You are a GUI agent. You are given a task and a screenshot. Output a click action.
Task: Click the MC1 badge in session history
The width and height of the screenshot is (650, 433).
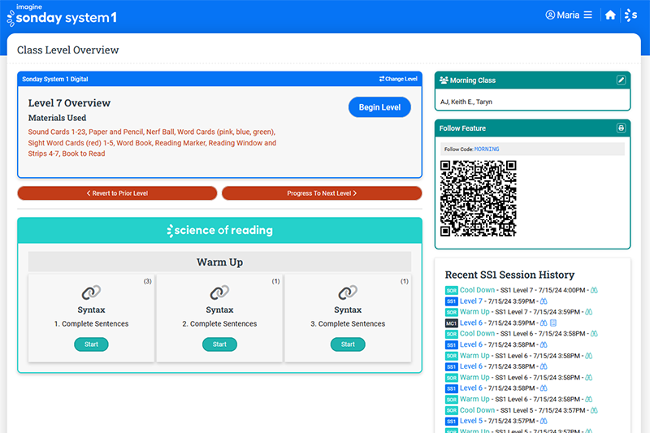click(x=451, y=323)
